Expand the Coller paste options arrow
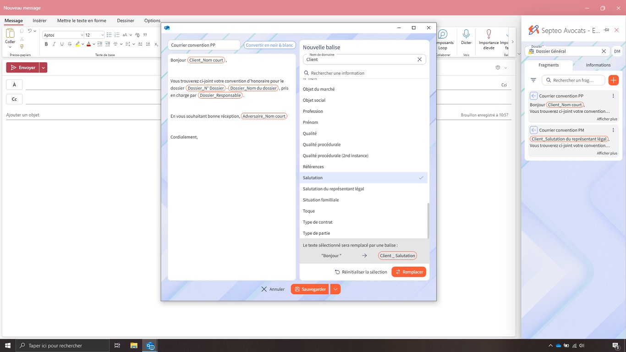 pos(10,46)
